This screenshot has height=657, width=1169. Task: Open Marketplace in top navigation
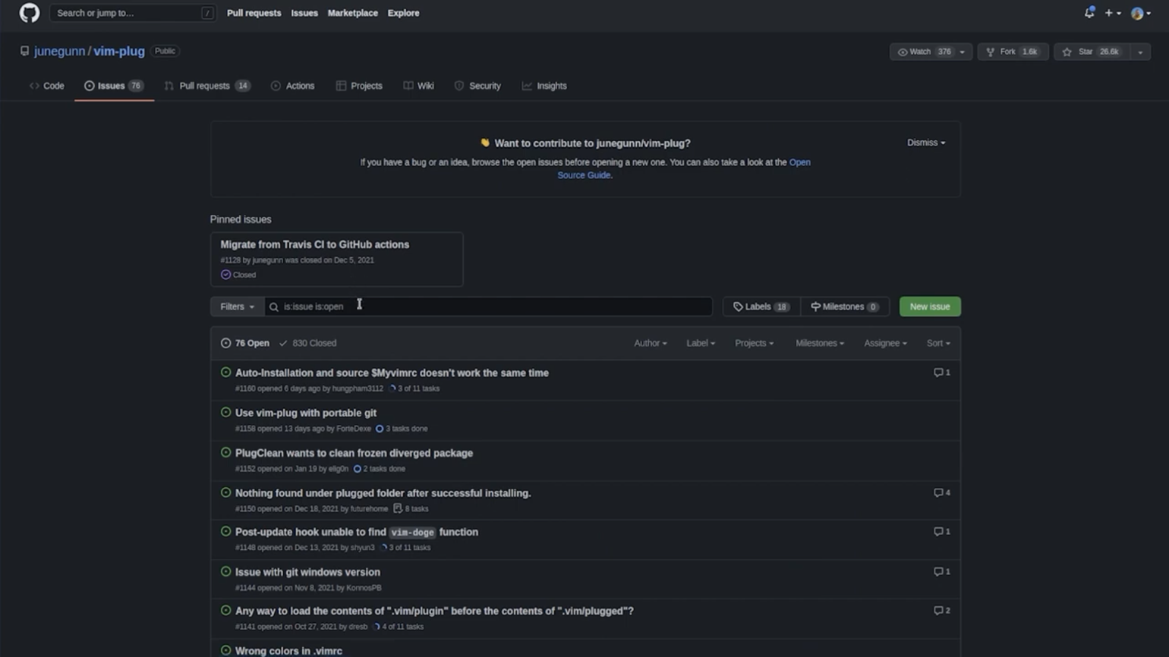click(x=353, y=13)
